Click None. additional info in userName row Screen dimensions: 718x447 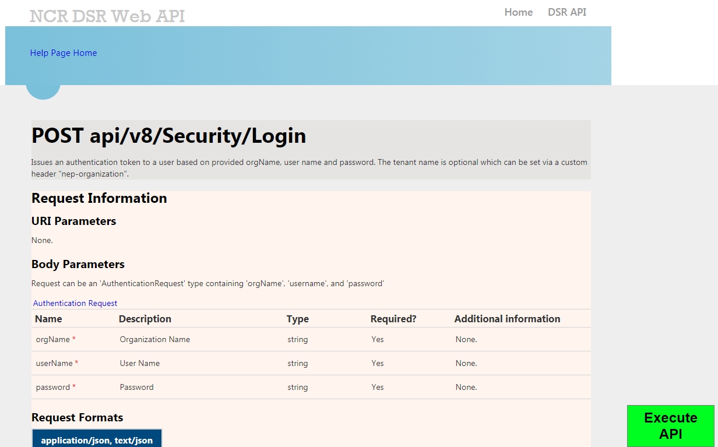[x=466, y=363]
